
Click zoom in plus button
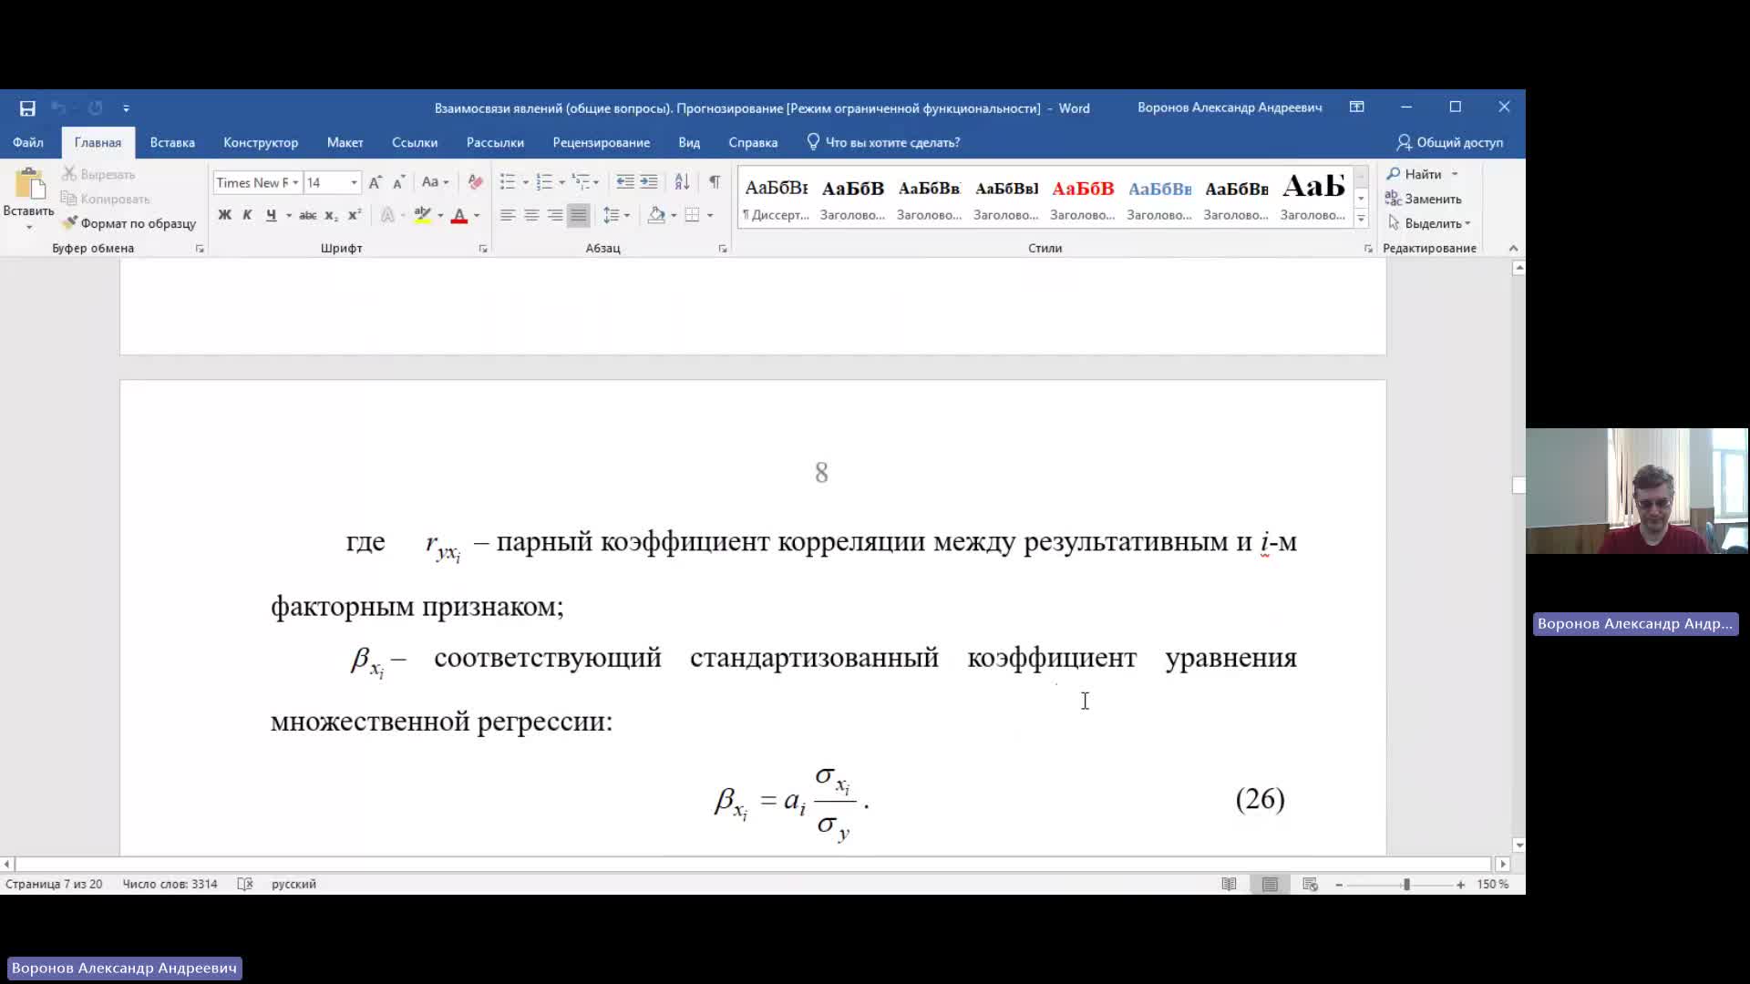point(1460,885)
